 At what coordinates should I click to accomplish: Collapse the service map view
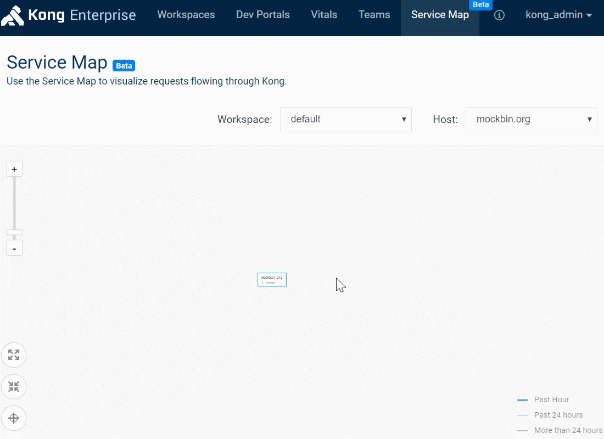click(14, 386)
